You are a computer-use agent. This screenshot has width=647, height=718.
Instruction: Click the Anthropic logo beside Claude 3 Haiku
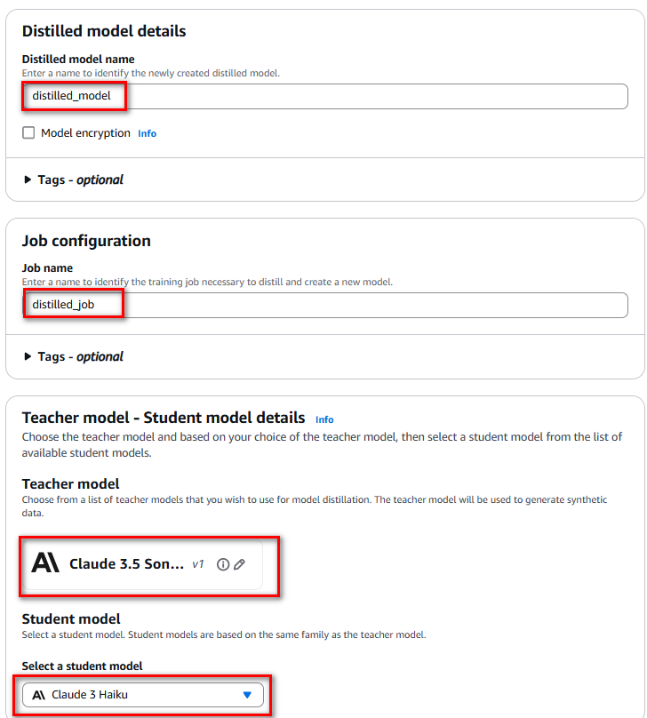pos(39,695)
